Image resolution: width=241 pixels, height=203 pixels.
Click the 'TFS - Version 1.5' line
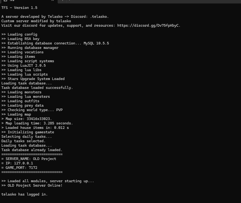coord(19,8)
